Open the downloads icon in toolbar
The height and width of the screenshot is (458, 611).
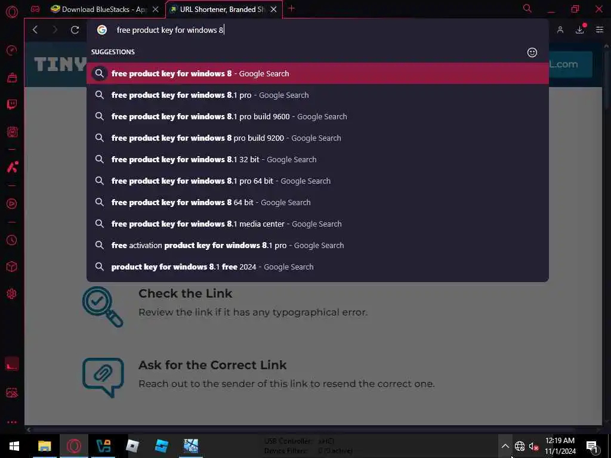coord(580,30)
